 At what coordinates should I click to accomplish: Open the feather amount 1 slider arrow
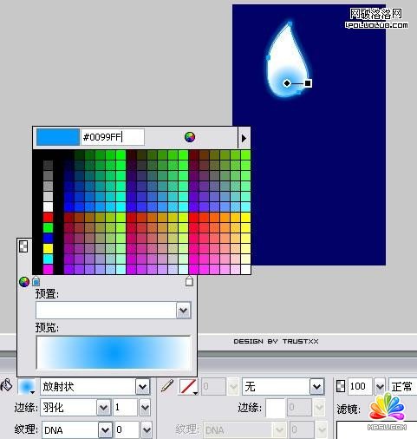click(145, 408)
